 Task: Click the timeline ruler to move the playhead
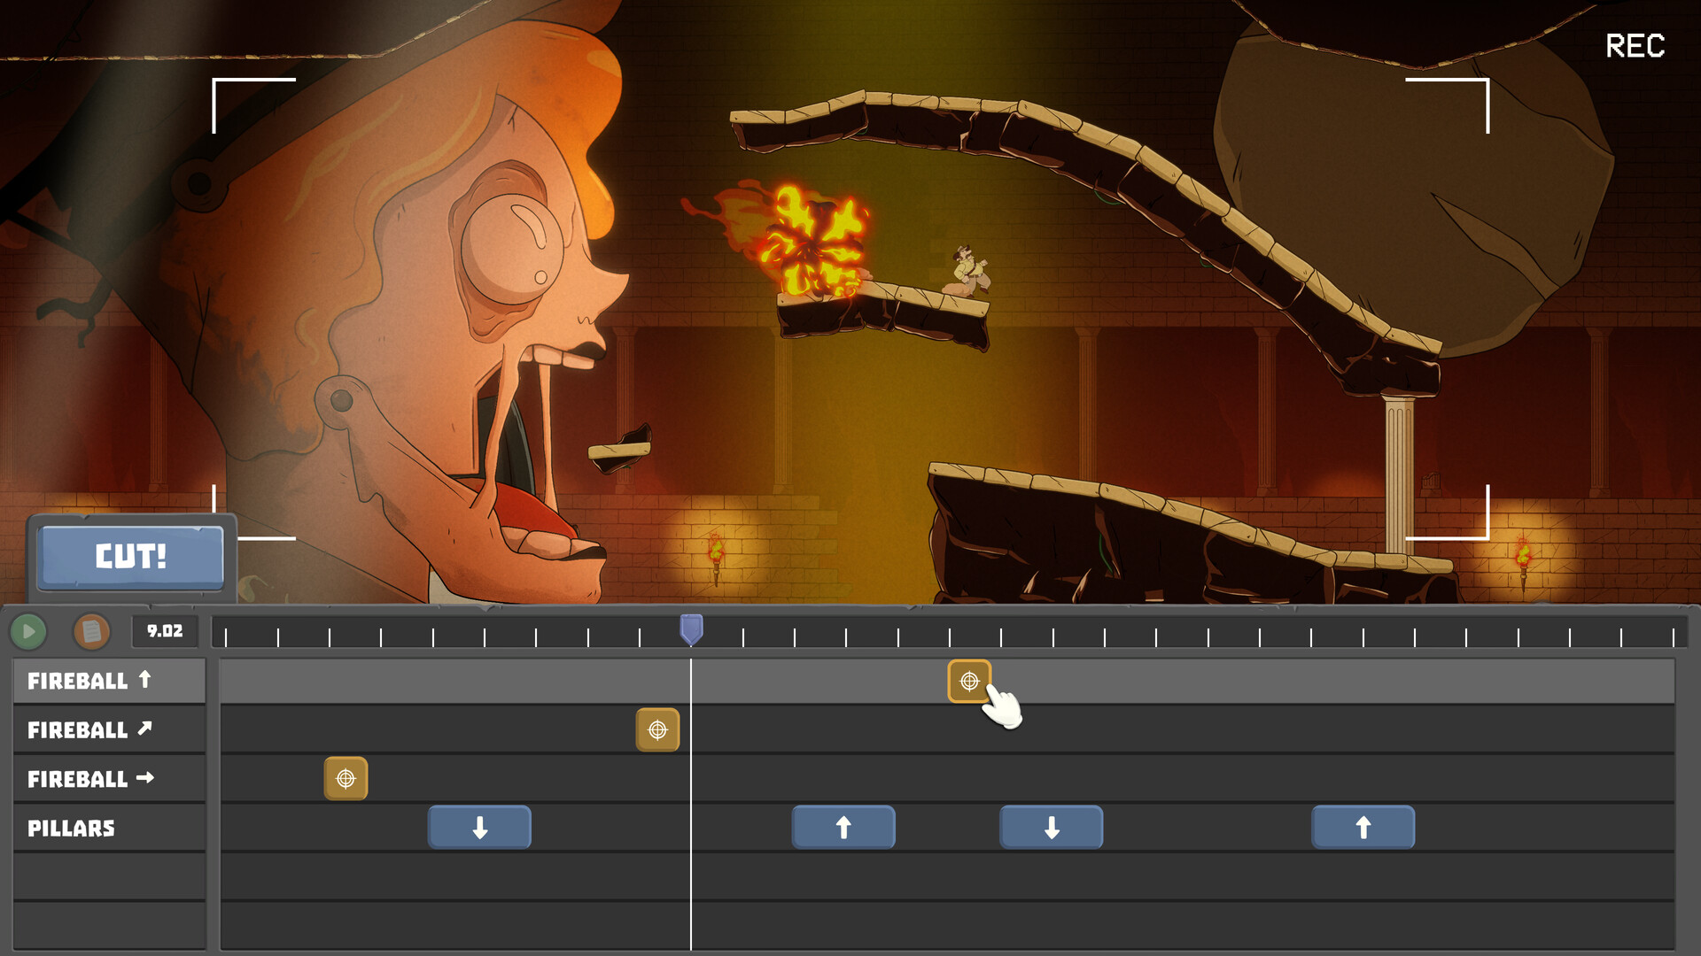click(1152, 632)
